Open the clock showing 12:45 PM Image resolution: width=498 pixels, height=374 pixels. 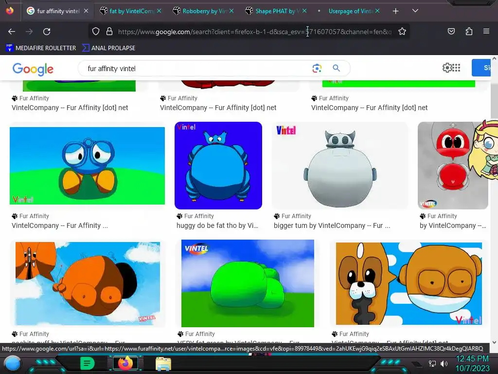[x=472, y=359]
